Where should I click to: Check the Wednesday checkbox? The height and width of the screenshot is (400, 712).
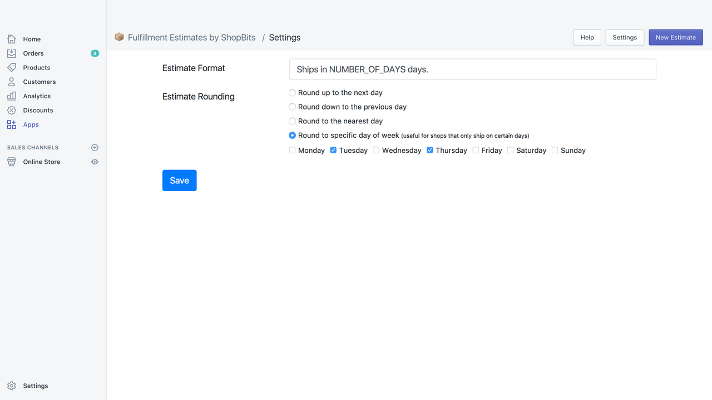coord(376,150)
